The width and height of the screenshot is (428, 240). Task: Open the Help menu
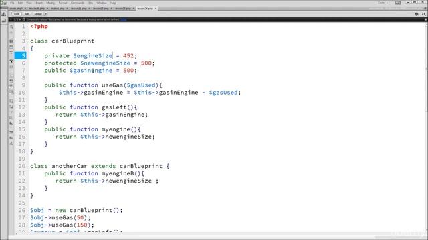click(113, 3)
